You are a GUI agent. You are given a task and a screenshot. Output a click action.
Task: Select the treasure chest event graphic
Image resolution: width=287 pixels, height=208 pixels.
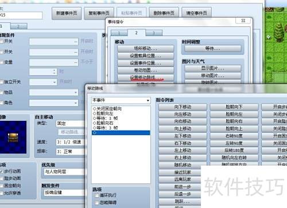click(13, 137)
